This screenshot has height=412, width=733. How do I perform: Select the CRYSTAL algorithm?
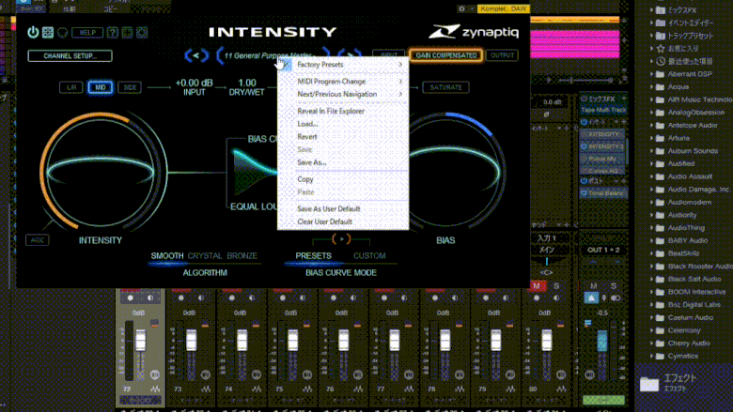pos(205,255)
